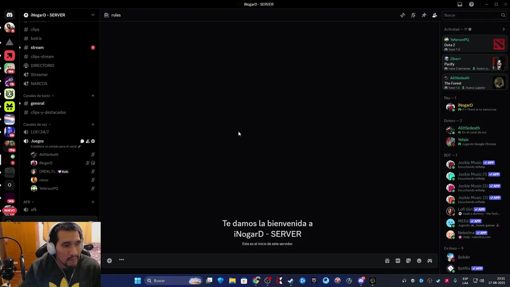Expand the iNogarD - SERVER dropdown menu

pyautogui.click(x=93, y=15)
